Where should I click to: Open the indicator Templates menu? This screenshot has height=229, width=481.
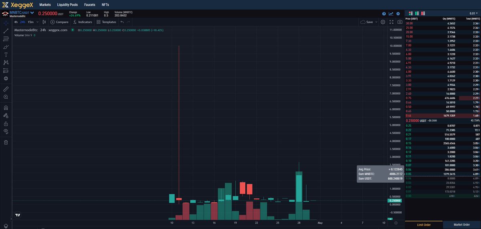pos(106,22)
